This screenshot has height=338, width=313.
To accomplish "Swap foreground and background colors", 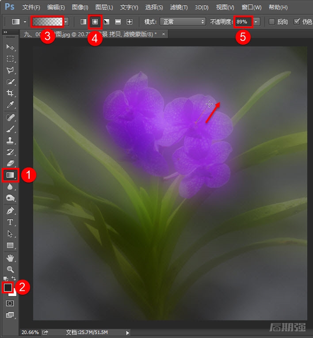I will (14, 278).
